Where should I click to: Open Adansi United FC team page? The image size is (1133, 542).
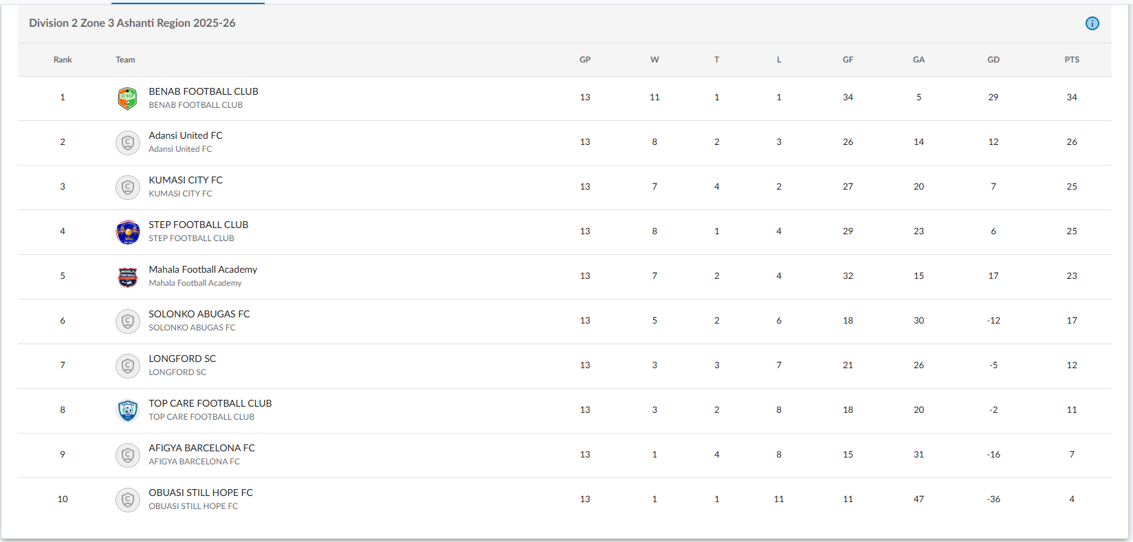186,135
